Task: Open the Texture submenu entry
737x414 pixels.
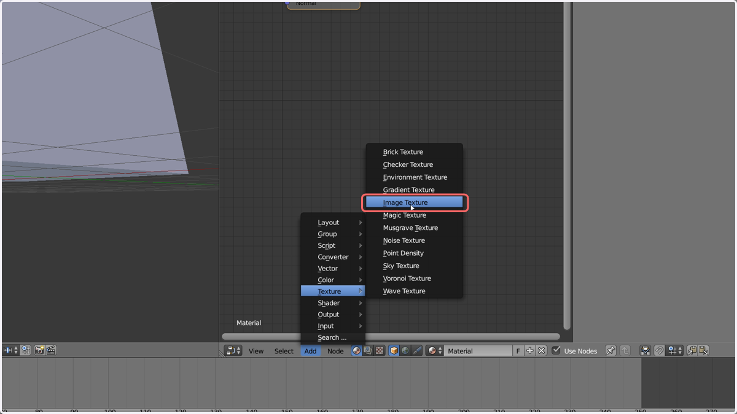Action: click(333, 291)
